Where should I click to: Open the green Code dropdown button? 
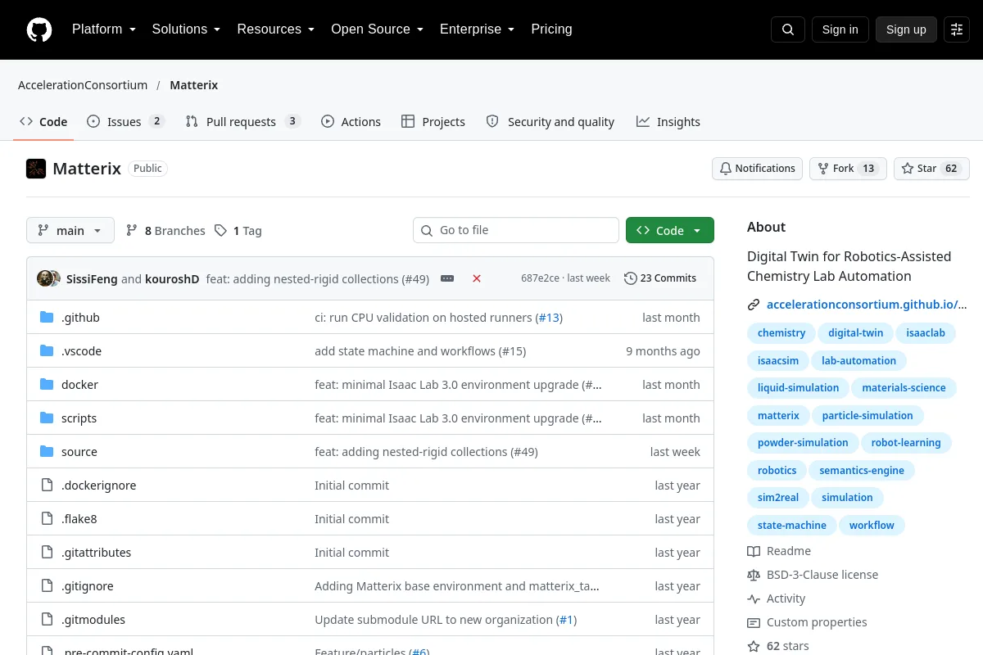pyautogui.click(x=670, y=231)
